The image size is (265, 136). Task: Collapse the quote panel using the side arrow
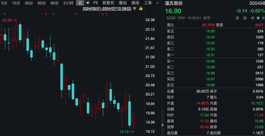[163, 125]
